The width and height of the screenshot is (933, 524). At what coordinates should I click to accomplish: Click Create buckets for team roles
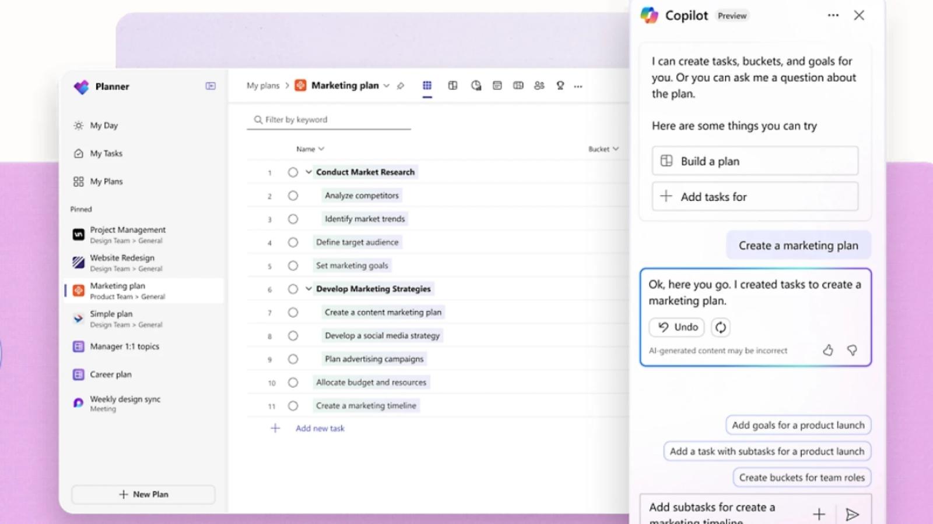802,477
